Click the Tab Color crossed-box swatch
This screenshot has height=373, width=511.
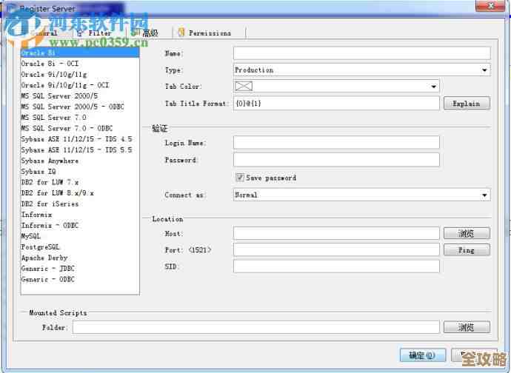pyautogui.click(x=244, y=87)
